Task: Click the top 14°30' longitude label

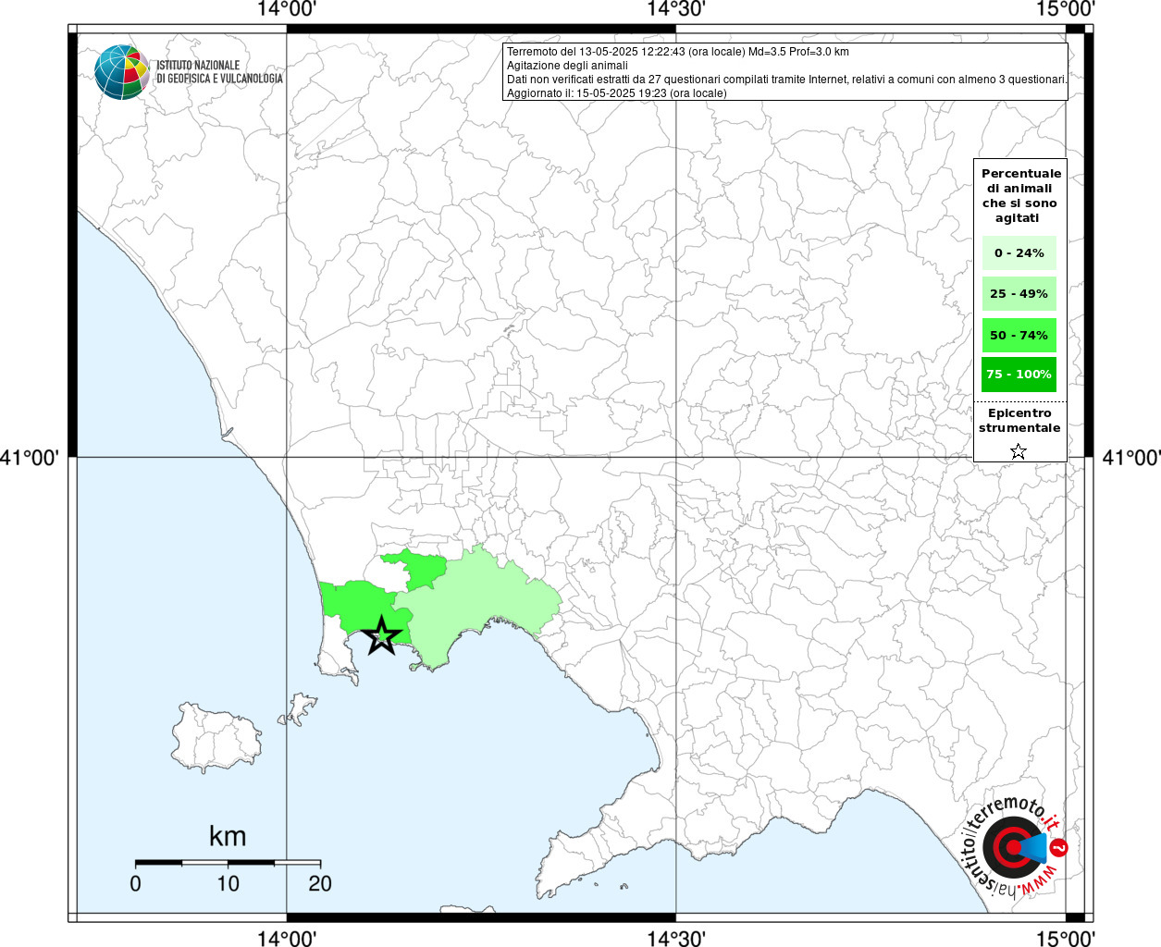Action: click(676, 9)
